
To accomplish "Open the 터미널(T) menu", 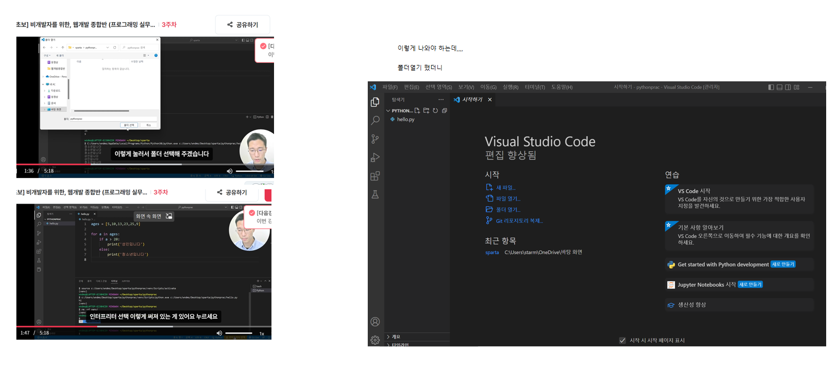I will 535,87.
